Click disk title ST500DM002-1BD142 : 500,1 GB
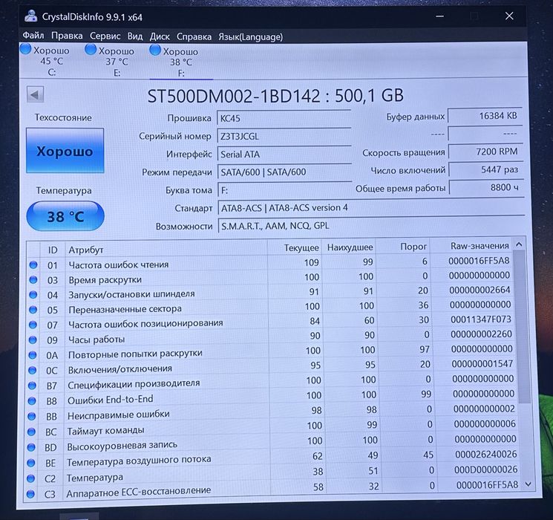This screenshot has height=520, width=553. point(275,96)
